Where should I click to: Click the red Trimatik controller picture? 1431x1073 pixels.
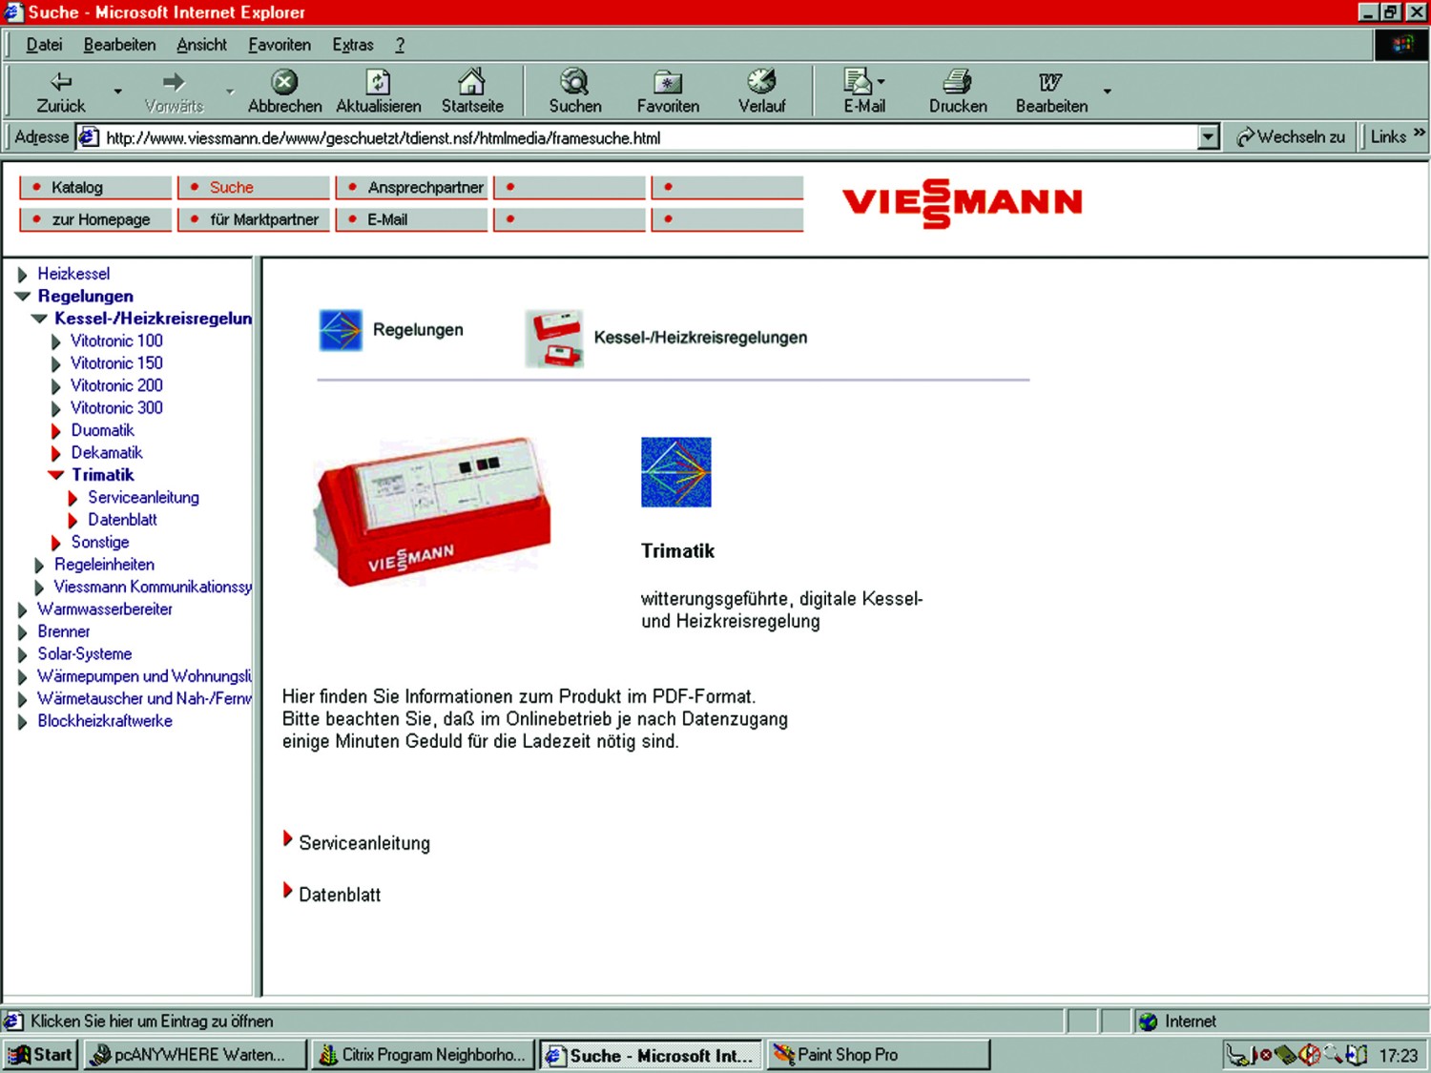coord(432,510)
